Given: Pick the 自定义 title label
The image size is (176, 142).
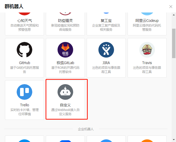Looking at the screenshot, I should coord(65,105).
